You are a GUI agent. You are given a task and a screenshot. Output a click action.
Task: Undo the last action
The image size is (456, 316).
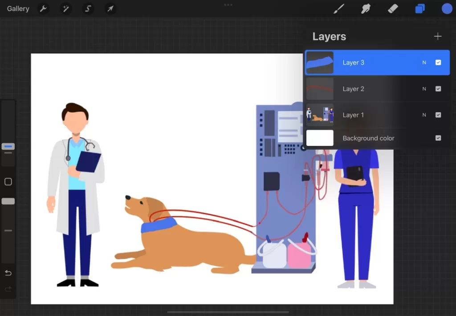(x=8, y=273)
